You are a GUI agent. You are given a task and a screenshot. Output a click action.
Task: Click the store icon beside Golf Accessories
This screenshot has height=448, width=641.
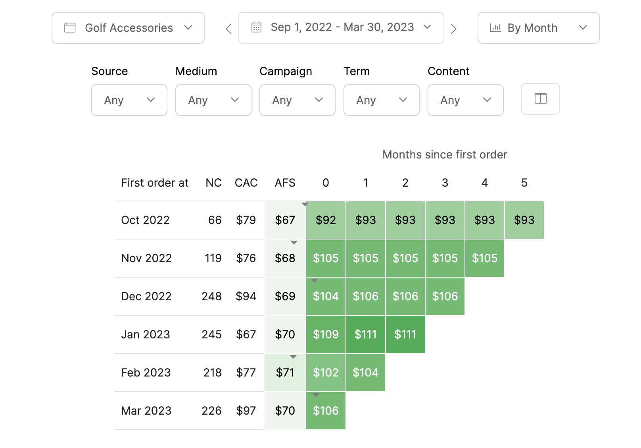(70, 28)
